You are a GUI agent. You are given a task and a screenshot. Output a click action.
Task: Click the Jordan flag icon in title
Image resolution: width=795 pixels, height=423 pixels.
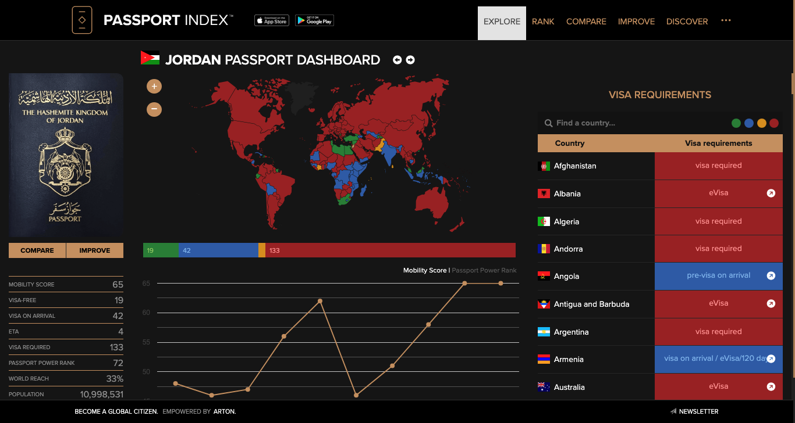click(150, 58)
